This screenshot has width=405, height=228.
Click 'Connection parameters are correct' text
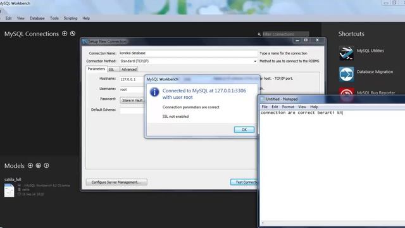[x=191, y=107]
